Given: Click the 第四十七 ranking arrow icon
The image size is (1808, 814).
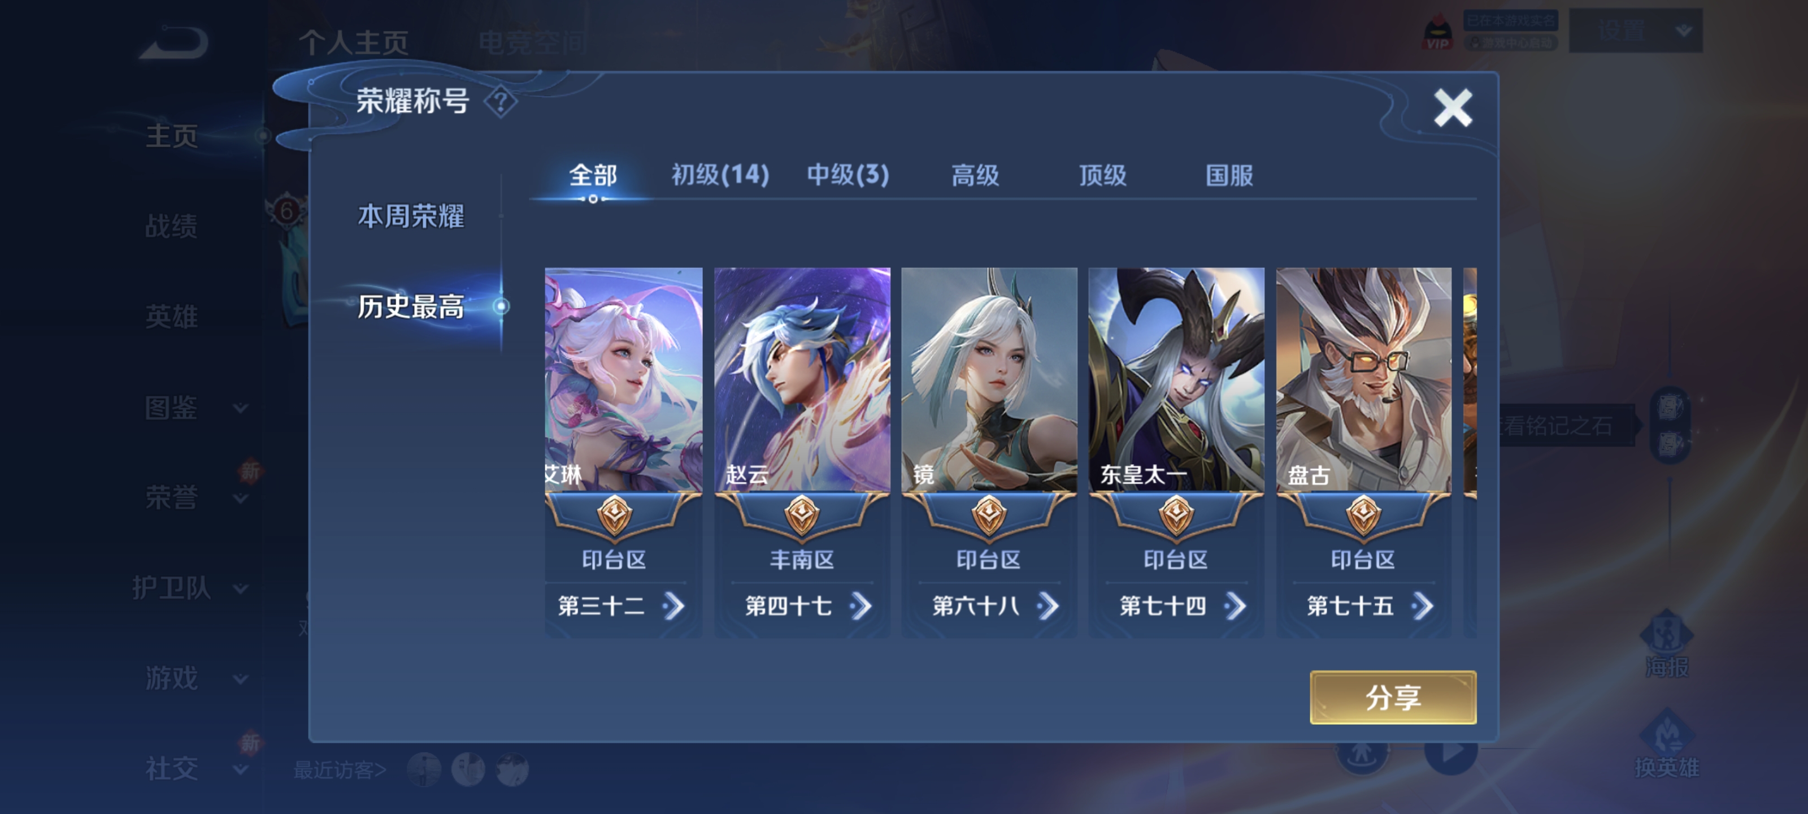Looking at the screenshot, I should tap(860, 606).
